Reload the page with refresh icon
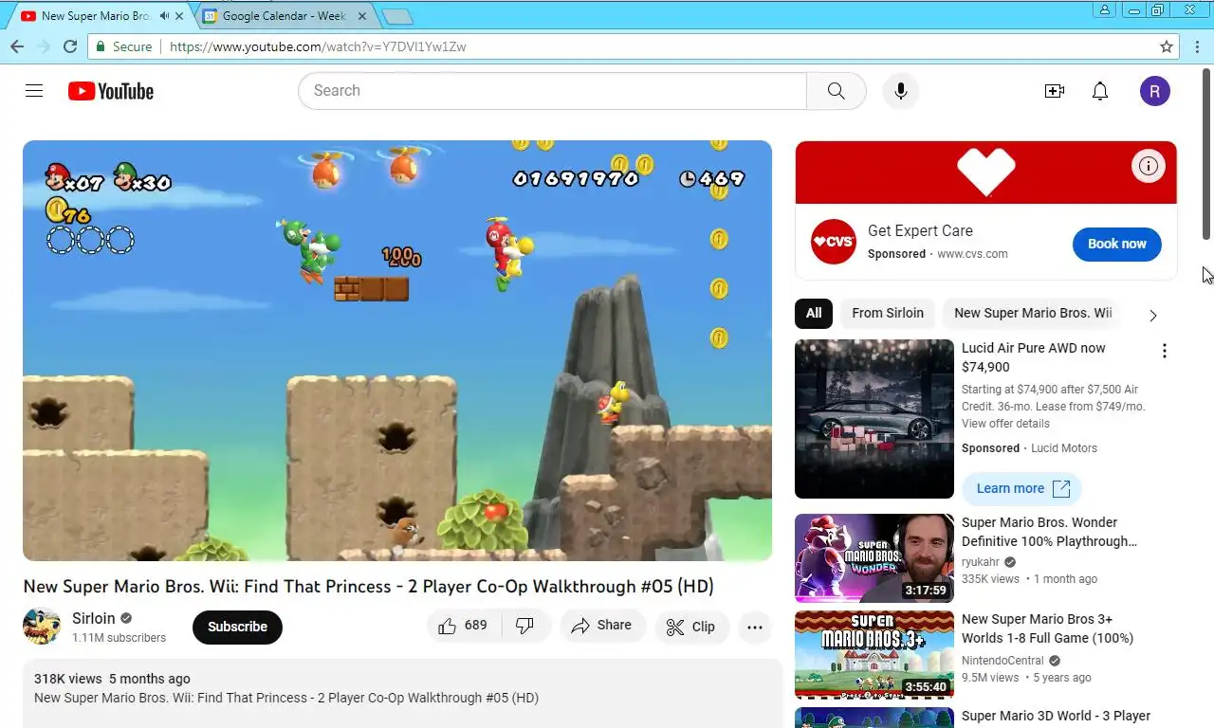Image resolution: width=1214 pixels, height=728 pixels. coord(70,46)
